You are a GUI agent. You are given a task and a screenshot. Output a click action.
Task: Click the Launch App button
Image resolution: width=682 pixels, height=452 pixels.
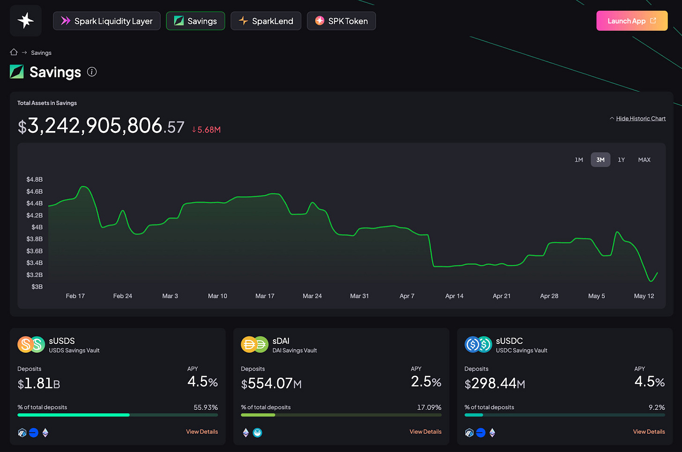(x=632, y=21)
